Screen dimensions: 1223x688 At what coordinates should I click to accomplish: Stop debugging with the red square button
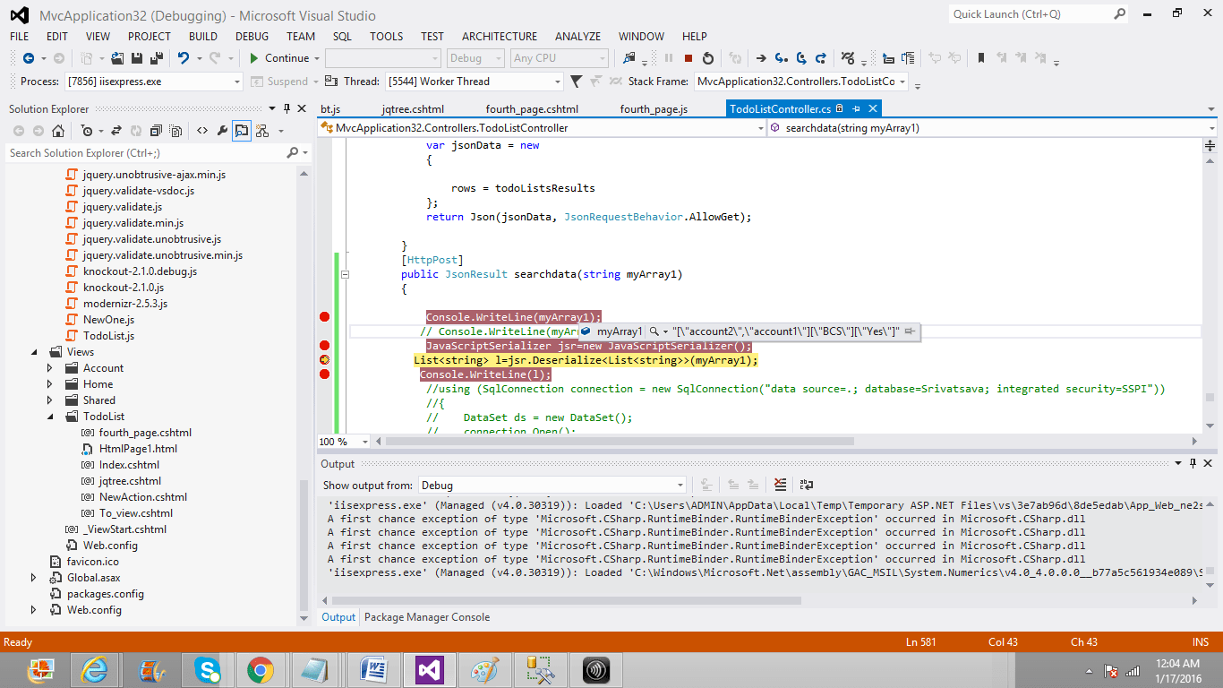[x=688, y=58]
